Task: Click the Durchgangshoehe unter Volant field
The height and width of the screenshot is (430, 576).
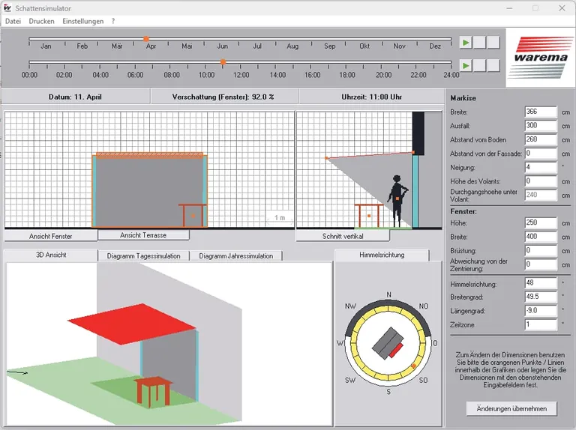Action: tap(541, 196)
